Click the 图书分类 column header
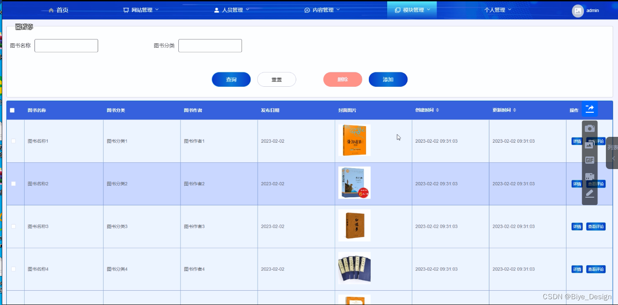Screen dimensions: 618x305 coord(116,110)
